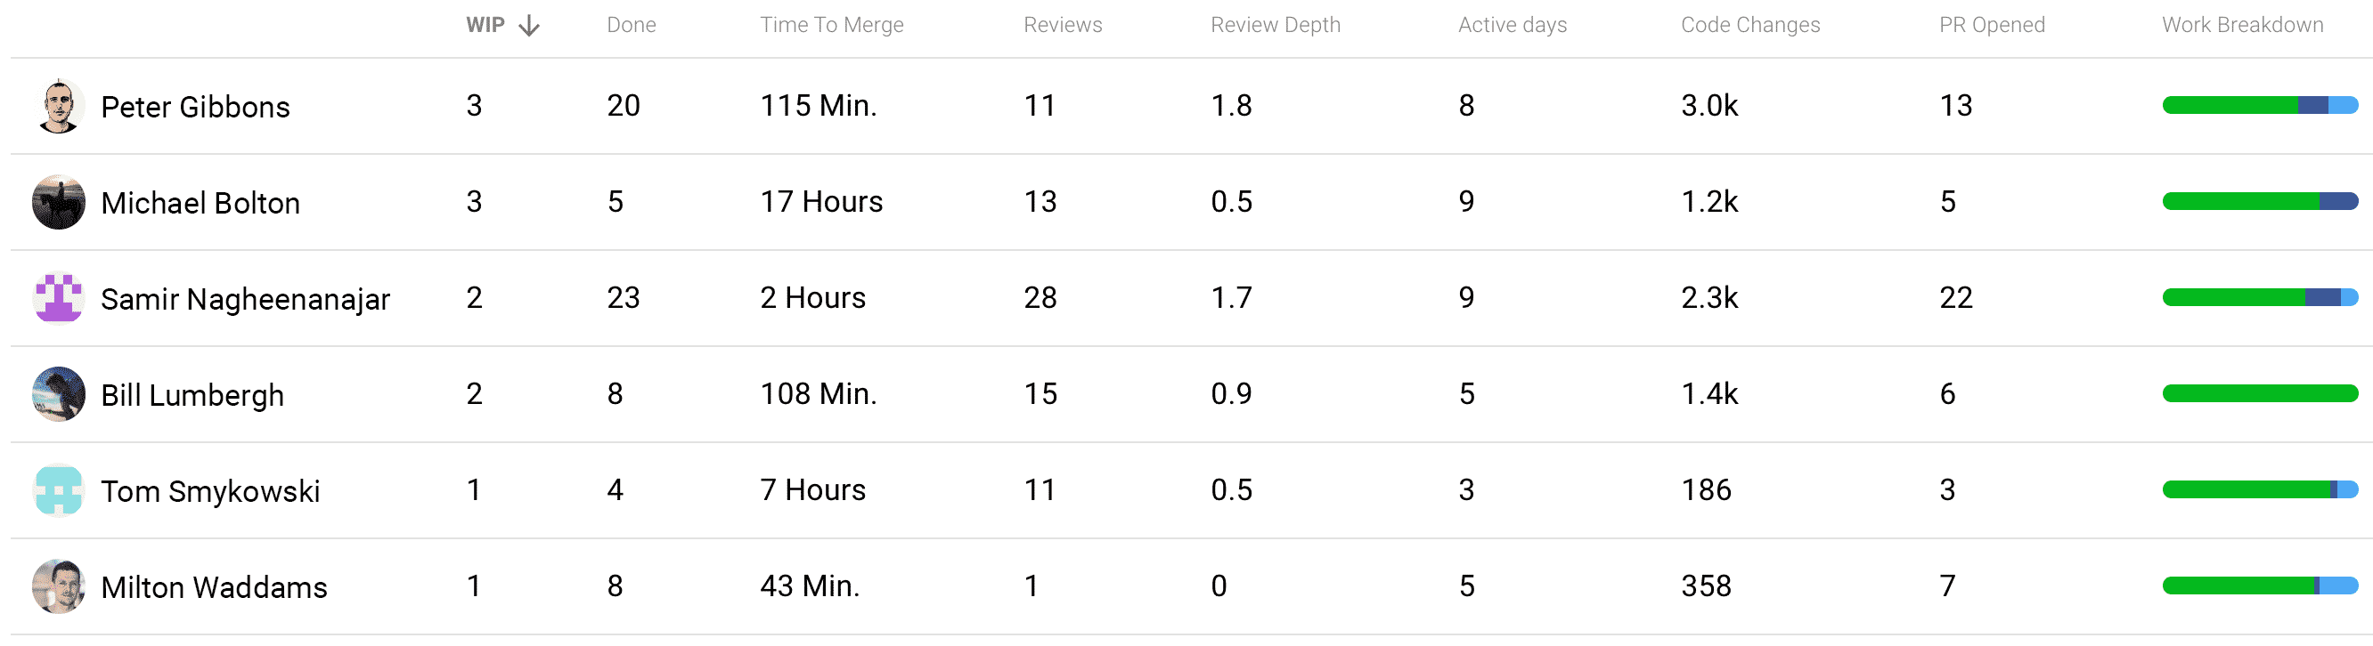Toggle the WIP sort arrow

[x=529, y=26]
